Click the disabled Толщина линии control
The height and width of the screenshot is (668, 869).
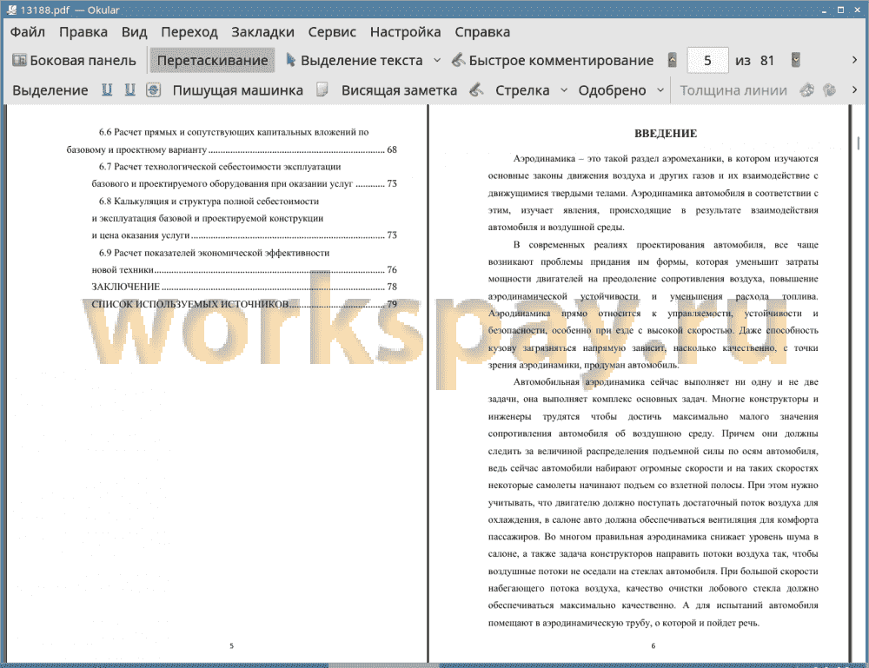point(733,90)
